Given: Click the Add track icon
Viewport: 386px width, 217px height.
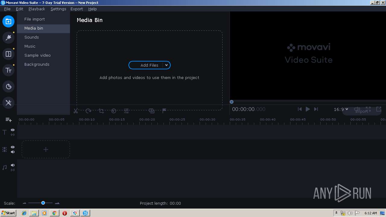Looking at the screenshot, I should coord(9,120).
